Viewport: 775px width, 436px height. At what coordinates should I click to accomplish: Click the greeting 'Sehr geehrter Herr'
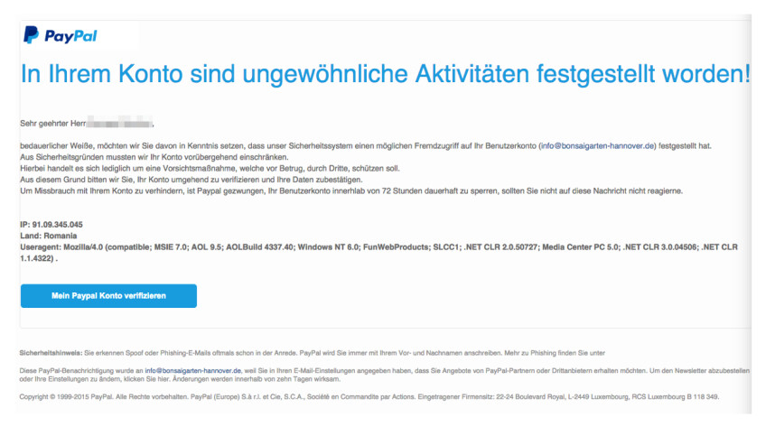click(53, 124)
